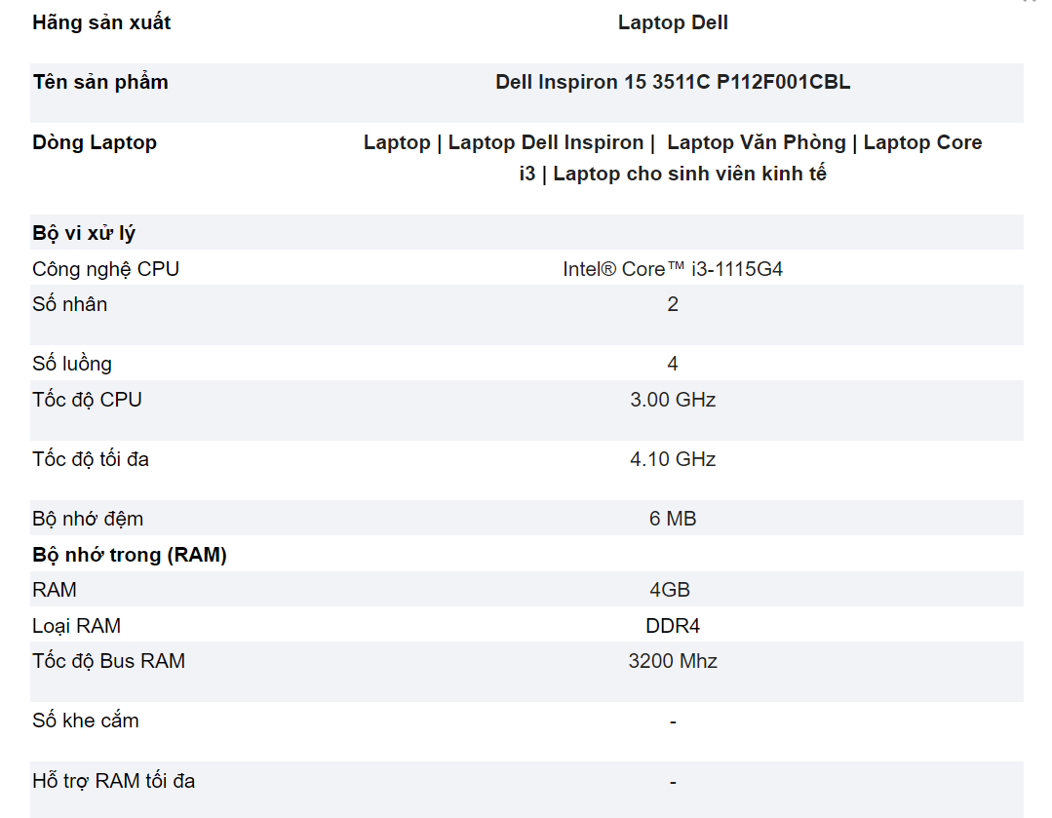Click the 'Loại RAM' label
The image size is (1052, 818).
click(76, 625)
